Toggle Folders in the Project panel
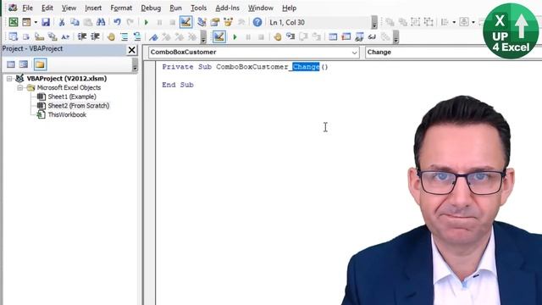 click(40, 64)
